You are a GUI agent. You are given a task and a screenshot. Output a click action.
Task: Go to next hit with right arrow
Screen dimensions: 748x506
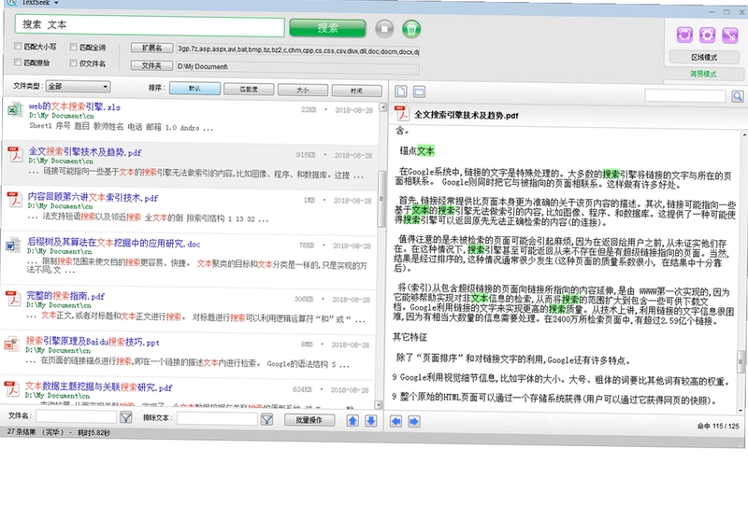(x=413, y=422)
